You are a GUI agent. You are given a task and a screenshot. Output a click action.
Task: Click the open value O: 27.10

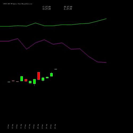47,9
